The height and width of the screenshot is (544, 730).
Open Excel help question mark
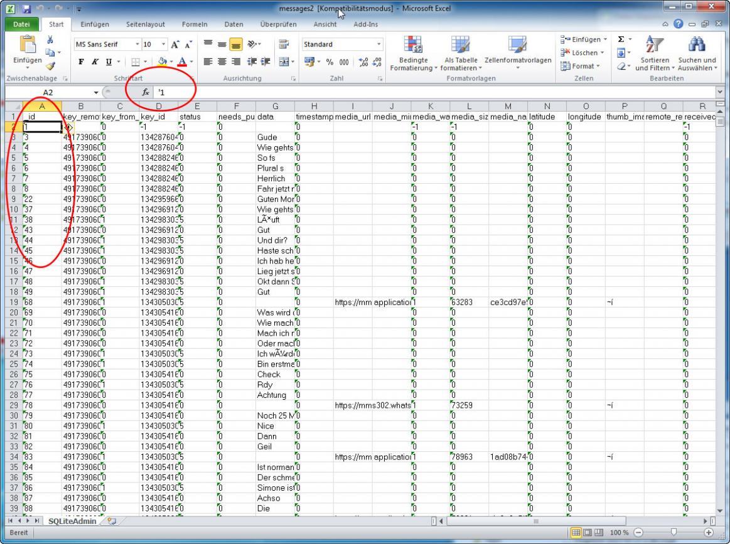point(679,24)
